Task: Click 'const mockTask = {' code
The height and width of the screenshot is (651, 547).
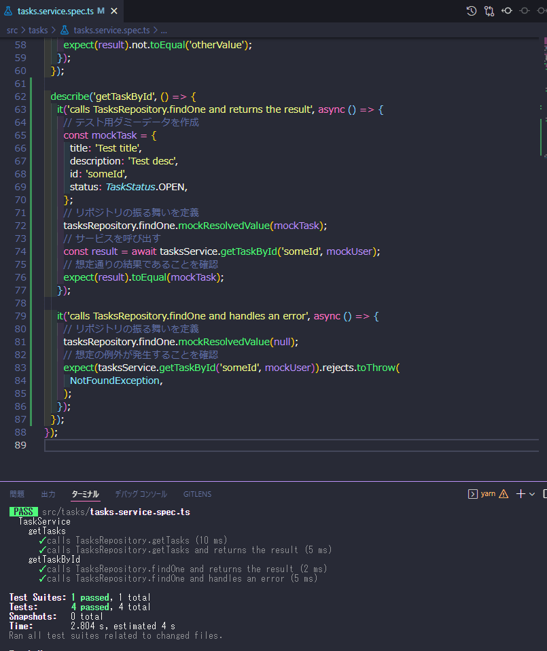Action: [110, 135]
